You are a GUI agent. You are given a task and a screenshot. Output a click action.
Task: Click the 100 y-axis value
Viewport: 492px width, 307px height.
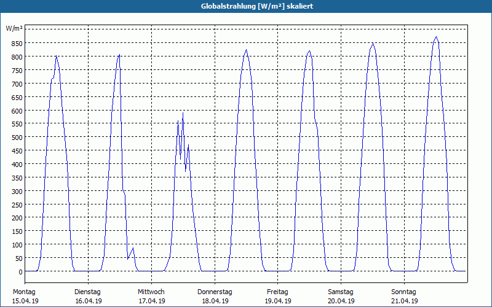click(x=17, y=245)
